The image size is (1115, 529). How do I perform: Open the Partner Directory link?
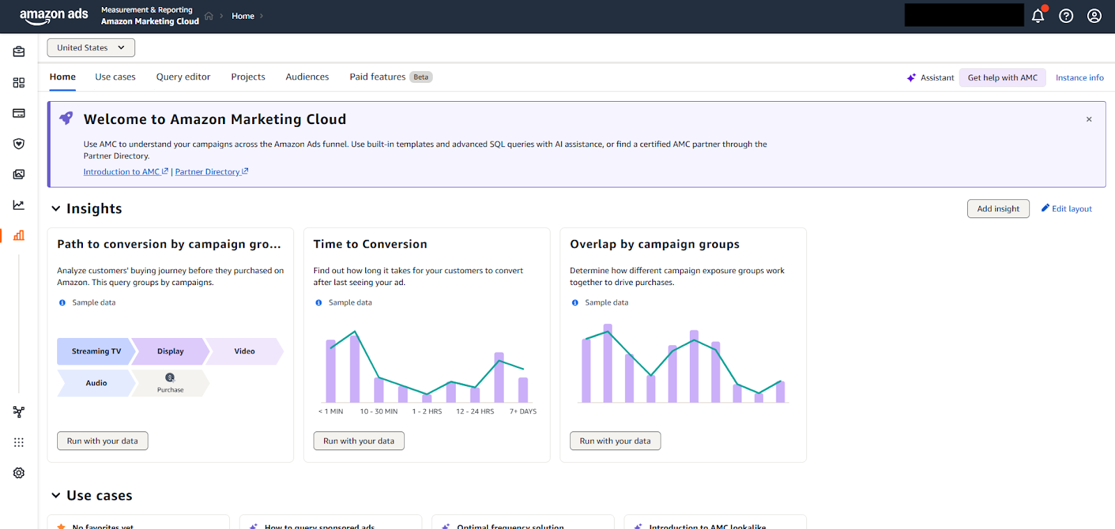[x=212, y=171]
